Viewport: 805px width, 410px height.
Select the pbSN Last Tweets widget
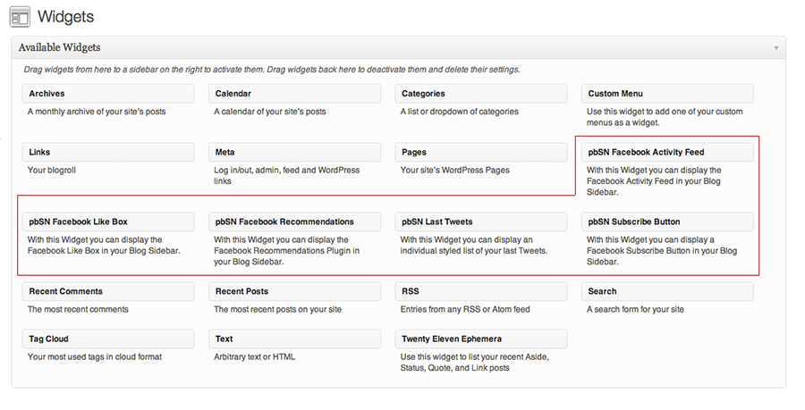pos(481,222)
